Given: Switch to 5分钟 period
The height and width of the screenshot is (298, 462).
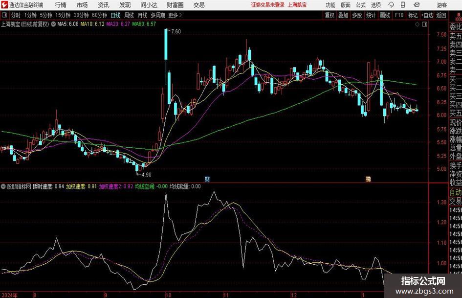Looking at the screenshot, I should (x=46, y=15).
